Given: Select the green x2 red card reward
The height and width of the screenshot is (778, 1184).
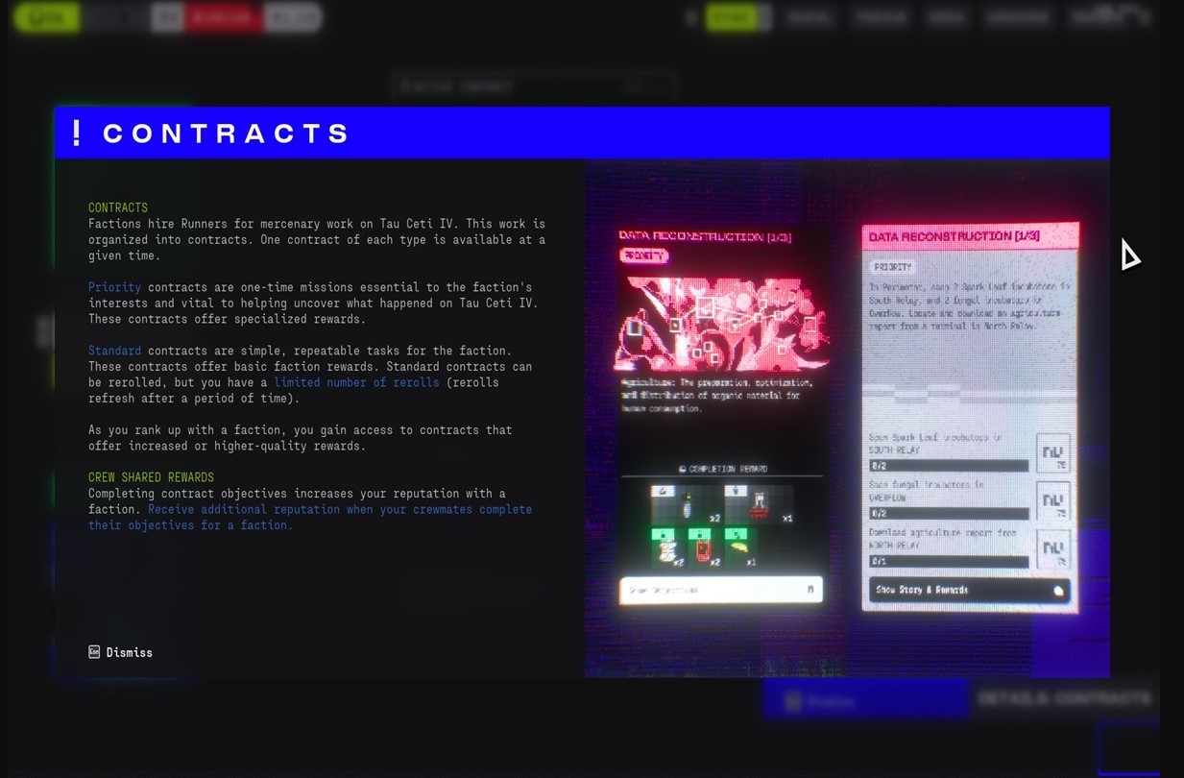Looking at the screenshot, I should (702, 547).
